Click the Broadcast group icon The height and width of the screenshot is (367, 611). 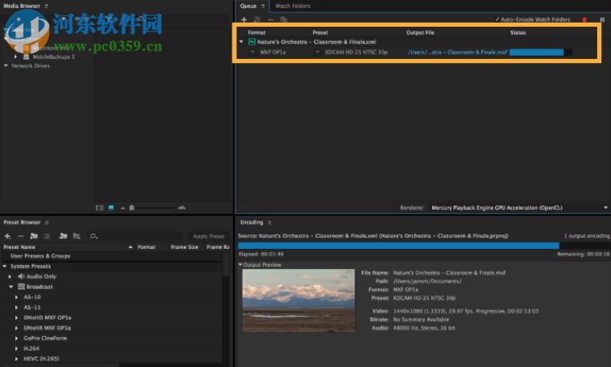tap(21, 287)
